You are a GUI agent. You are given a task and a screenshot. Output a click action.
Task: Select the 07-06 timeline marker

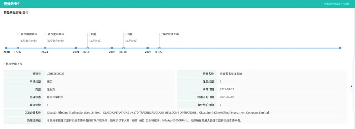pos(18,48)
